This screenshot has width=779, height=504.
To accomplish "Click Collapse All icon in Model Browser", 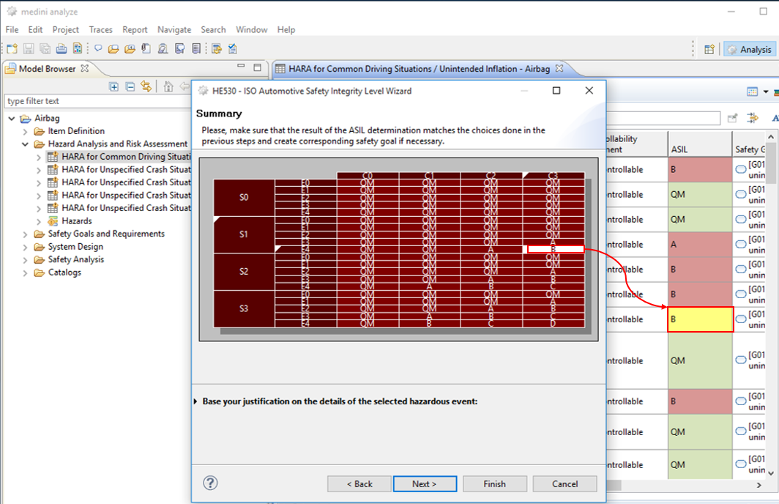I will (x=130, y=86).
